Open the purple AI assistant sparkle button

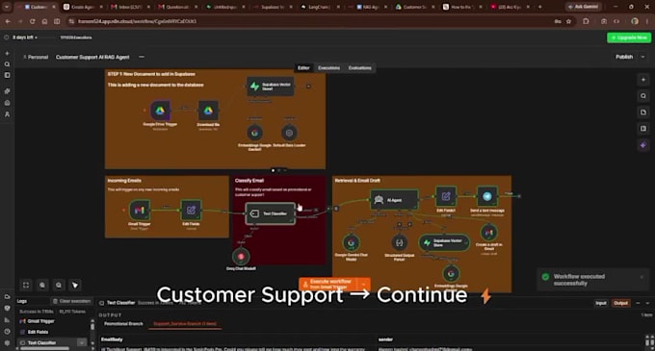click(x=643, y=145)
